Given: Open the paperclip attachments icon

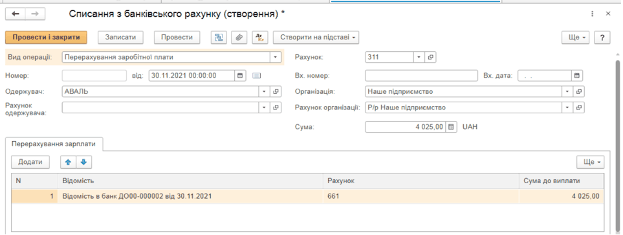Looking at the screenshot, I should (x=239, y=38).
